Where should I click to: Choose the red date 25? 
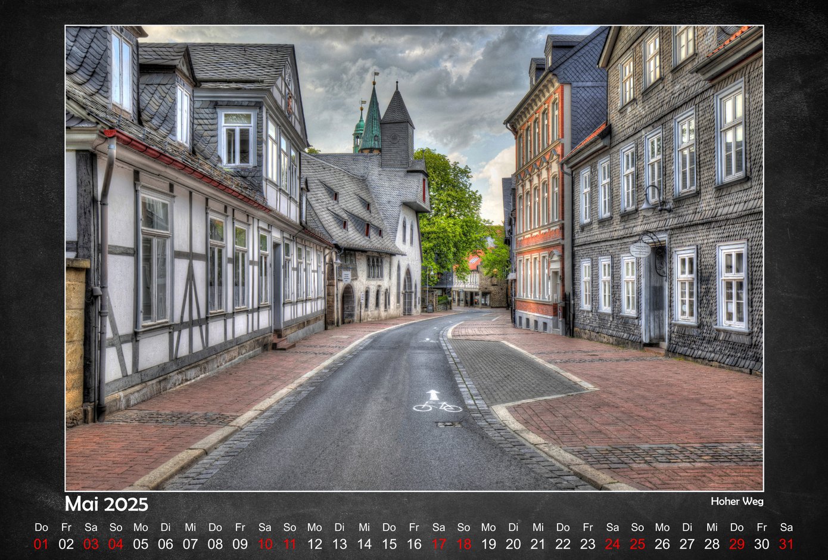coord(637,544)
